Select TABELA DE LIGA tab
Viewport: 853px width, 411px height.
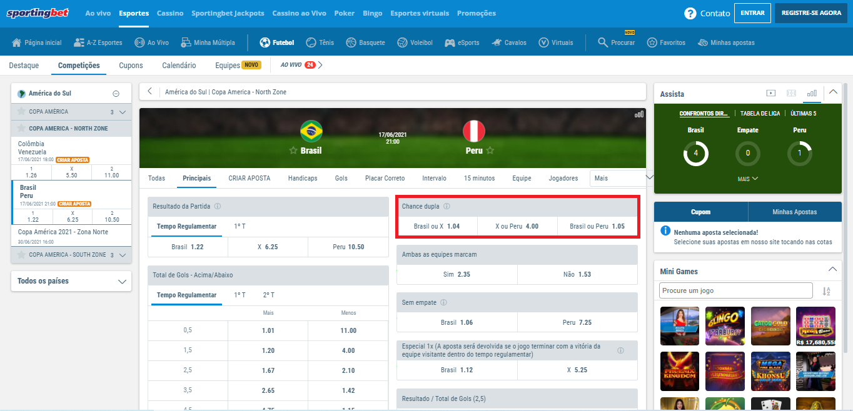click(759, 114)
